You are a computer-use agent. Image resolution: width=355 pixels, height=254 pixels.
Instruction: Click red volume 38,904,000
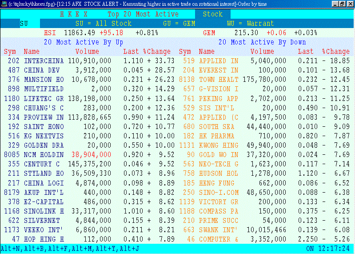pos(91,155)
